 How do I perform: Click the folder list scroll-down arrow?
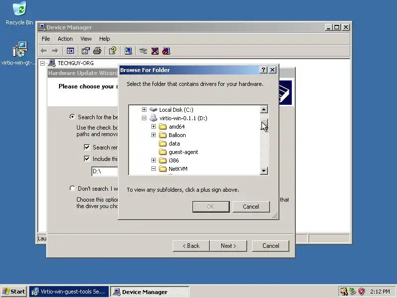(264, 170)
